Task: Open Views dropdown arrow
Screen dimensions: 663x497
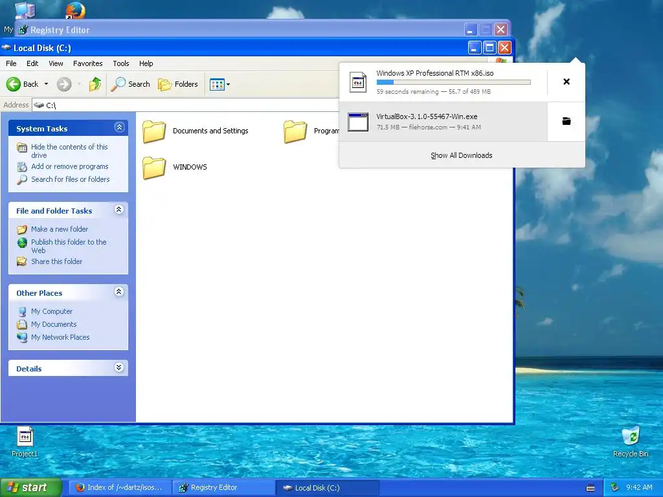Action: coord(229,85)
